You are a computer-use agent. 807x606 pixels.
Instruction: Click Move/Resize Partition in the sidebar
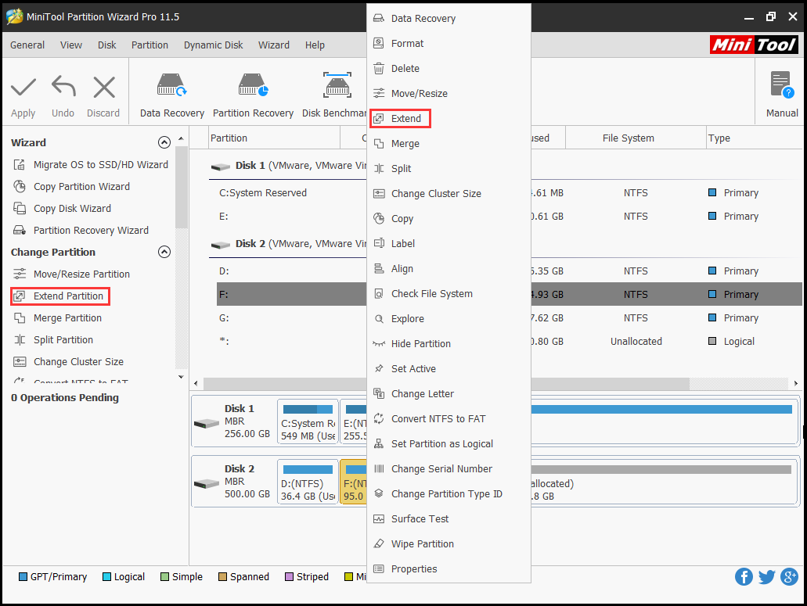[x=81, y=274]
